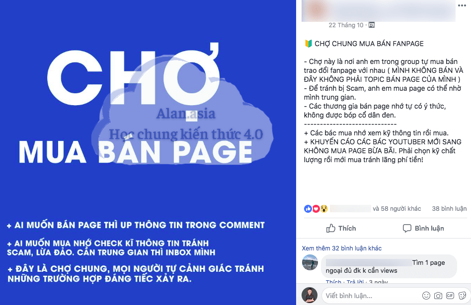Click the audience group icon beside date
The image size is (471, 305).
pos(372,25)
